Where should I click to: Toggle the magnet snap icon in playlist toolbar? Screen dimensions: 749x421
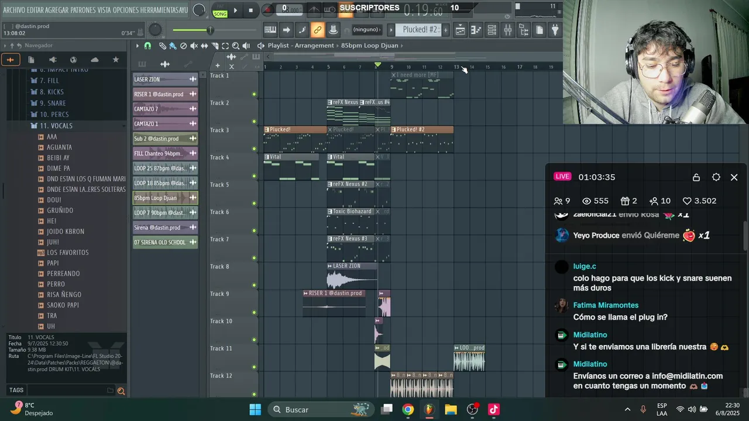(x=147, y=46)
